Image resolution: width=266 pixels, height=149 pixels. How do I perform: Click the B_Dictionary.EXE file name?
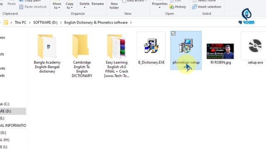[x=151, y=62]
